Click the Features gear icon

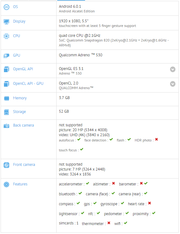point(6,184)
